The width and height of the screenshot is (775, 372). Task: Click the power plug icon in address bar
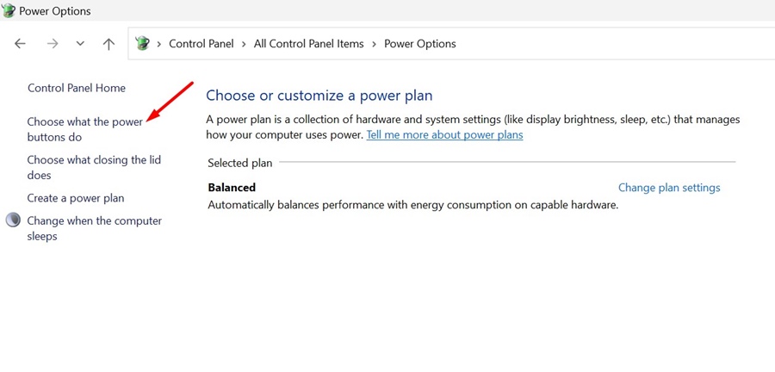[x=143, y=44]
